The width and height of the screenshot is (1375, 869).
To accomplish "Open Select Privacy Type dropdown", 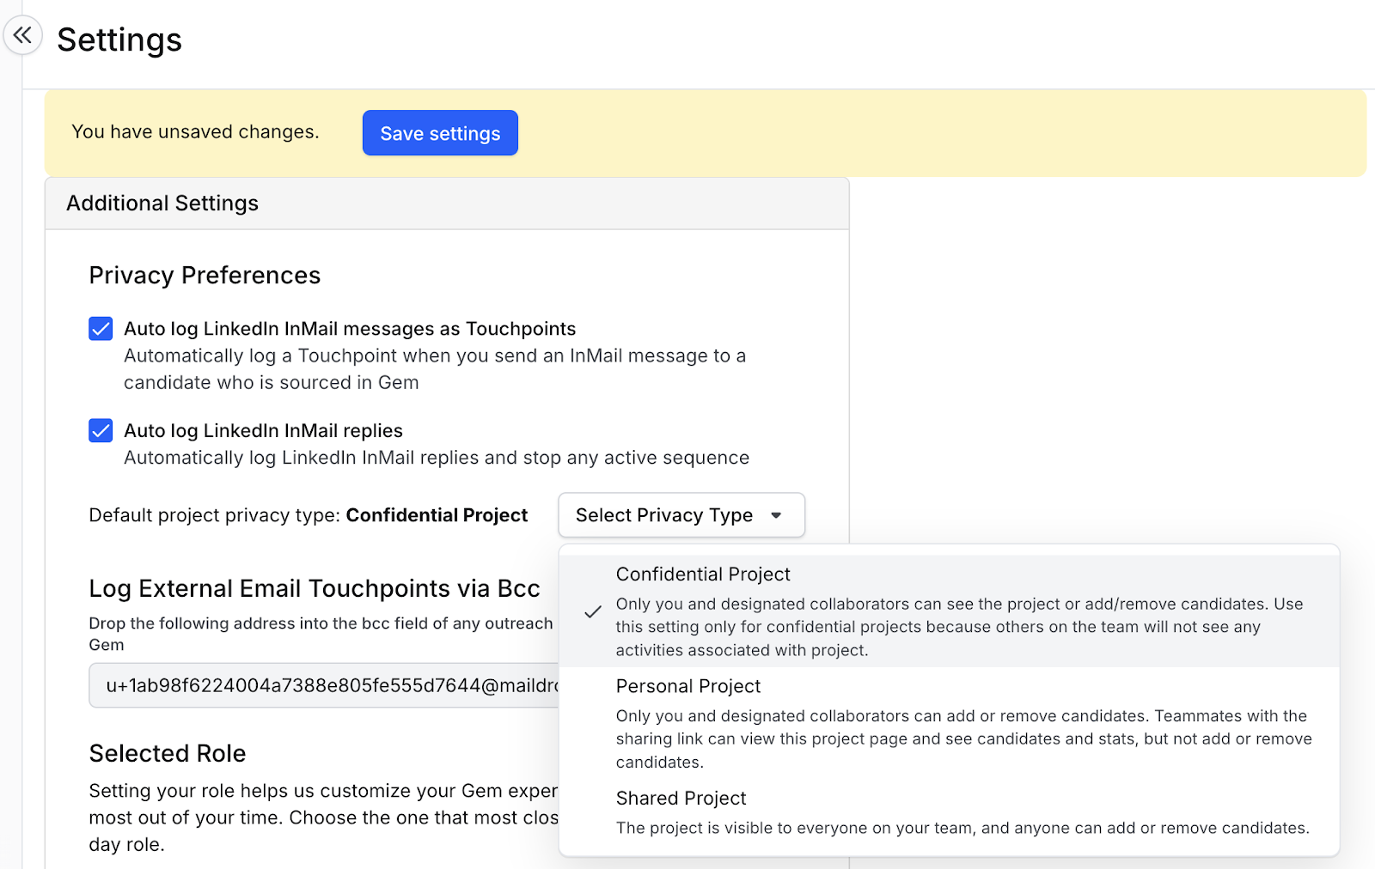I will tap(681, 515).
